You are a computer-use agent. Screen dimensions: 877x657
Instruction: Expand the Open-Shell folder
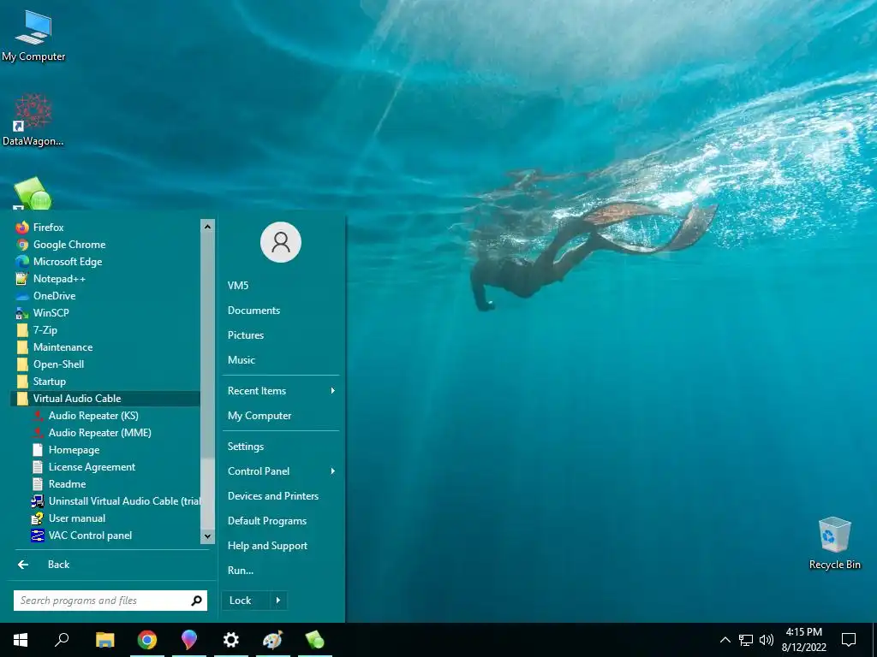(105, 364)
